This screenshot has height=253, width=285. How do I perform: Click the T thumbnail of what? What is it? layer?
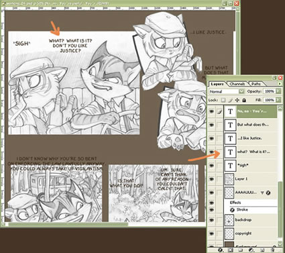click(230, 152)
